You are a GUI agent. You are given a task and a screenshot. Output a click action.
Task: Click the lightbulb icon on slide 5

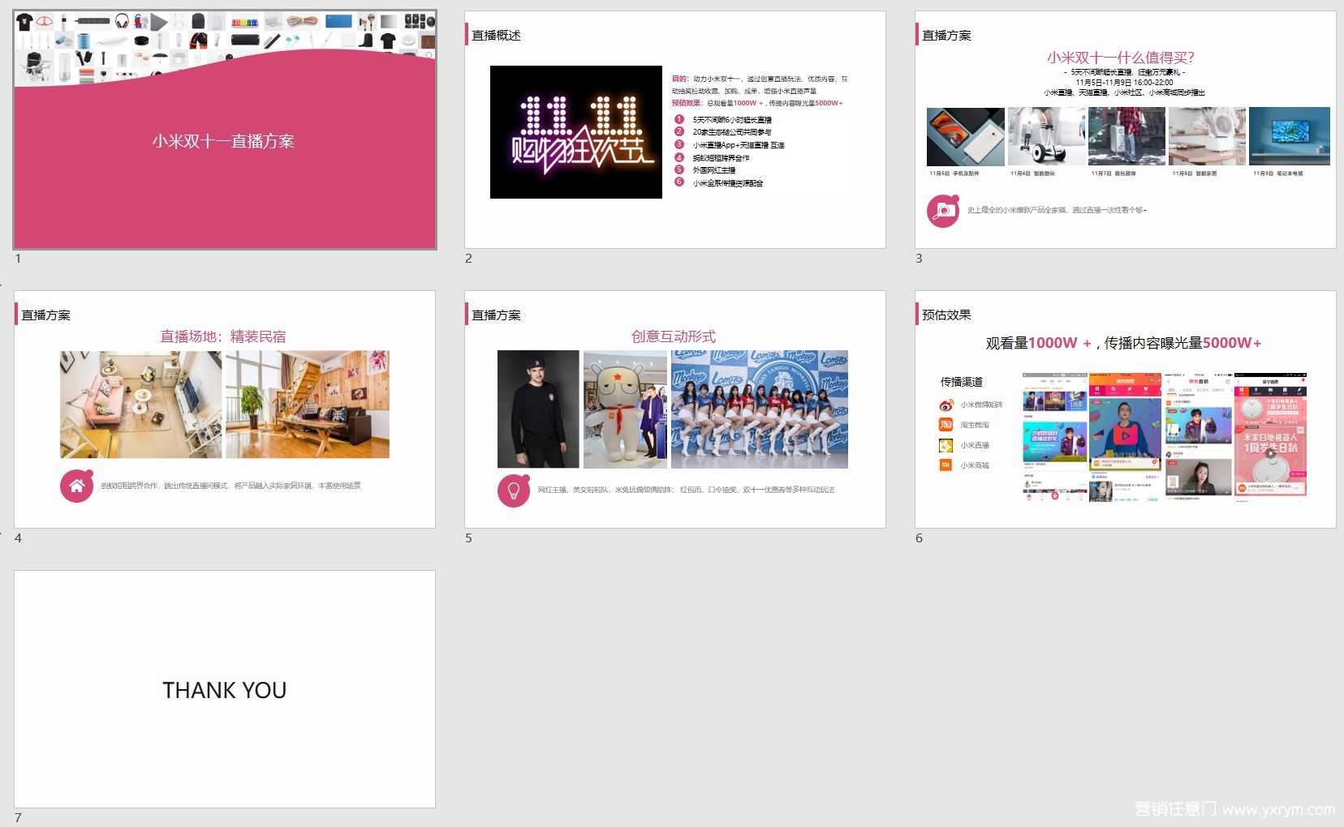tap(514, 491)
